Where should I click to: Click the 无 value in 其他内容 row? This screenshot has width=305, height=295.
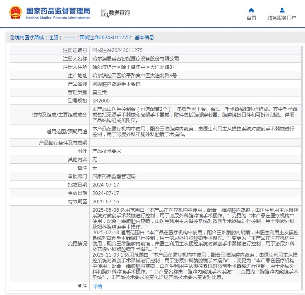(x=95, y=159)
